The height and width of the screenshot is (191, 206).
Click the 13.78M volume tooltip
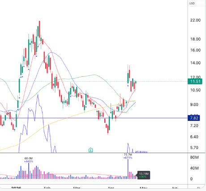pyautogui.click(x=144, y=175)
